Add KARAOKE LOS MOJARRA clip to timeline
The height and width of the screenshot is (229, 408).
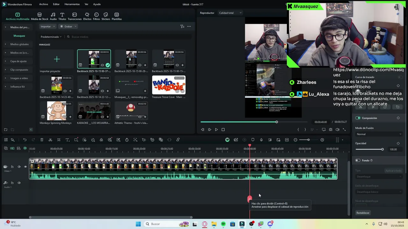[107, 117]
